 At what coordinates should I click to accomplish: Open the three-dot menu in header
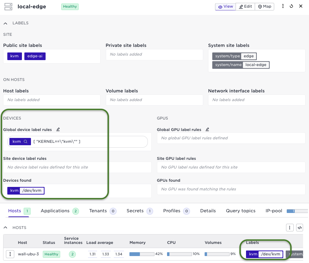[x=283, y=6]
